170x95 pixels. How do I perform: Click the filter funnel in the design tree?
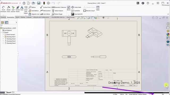pyautogui.click(x=2, y=26)
